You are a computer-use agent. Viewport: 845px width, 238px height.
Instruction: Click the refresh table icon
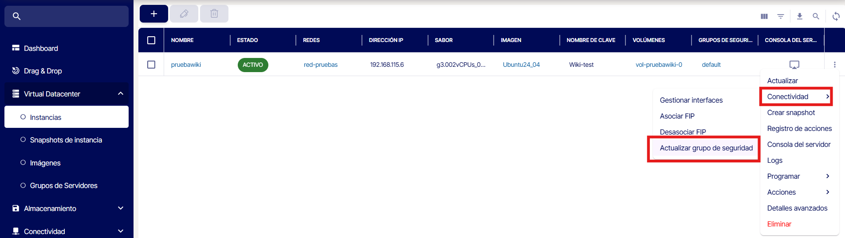(836, 16)
